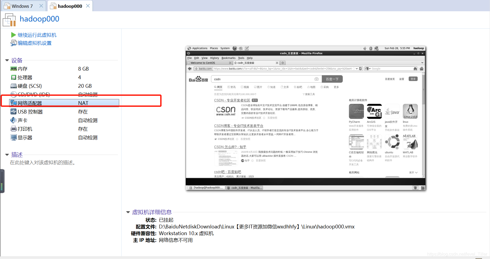This screenshot has width=490, height=259.
Task: Click the processor count value 4
Action: pos(79,77)
